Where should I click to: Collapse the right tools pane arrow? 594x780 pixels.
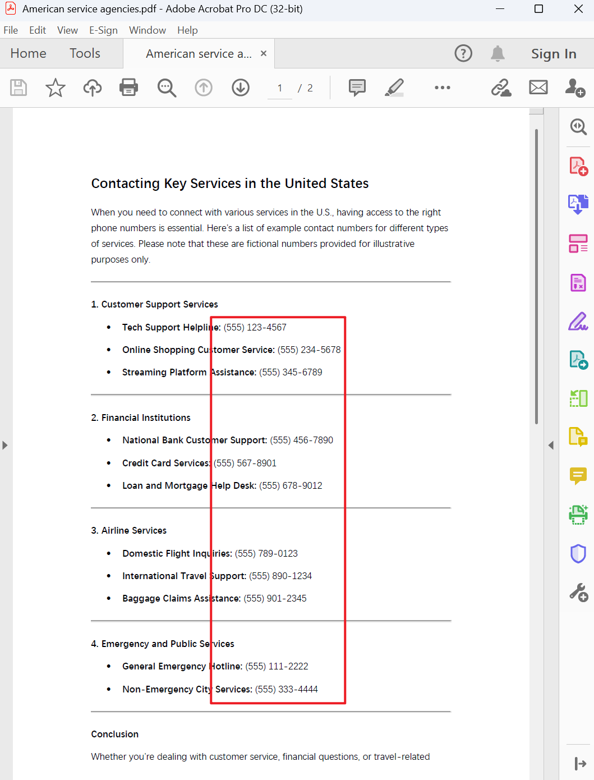click(x=551, y=445)
